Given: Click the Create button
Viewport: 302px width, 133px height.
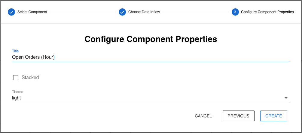Looking at the screenshot, I should 273,116.
